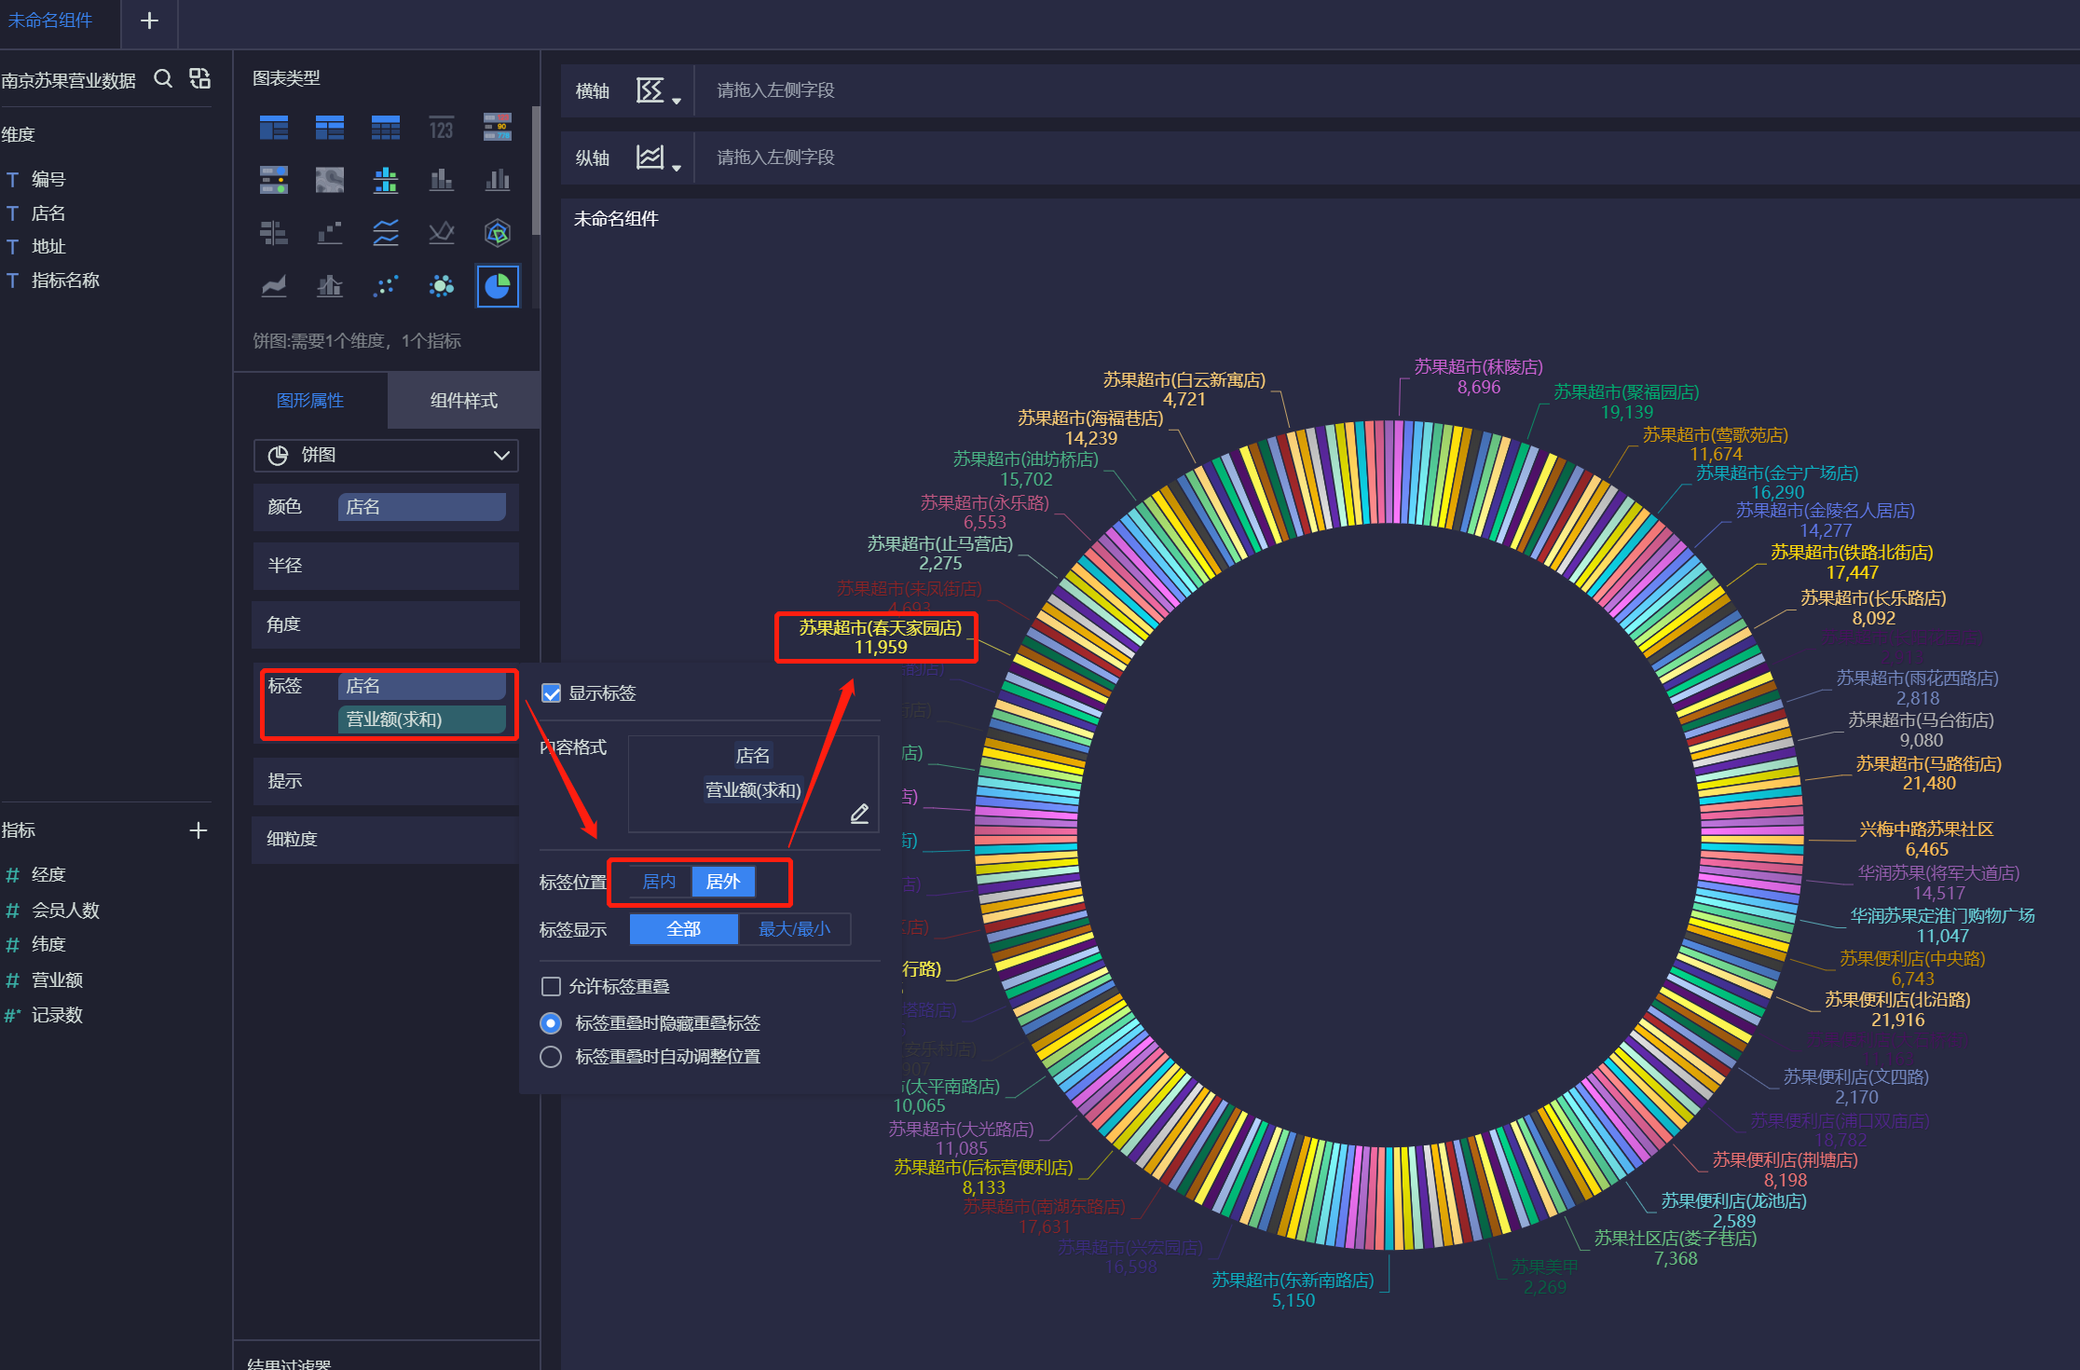This screenshot has width=2080, height=1370.
Task: Select the 经度 indicator field
Action: coord(48,875)
